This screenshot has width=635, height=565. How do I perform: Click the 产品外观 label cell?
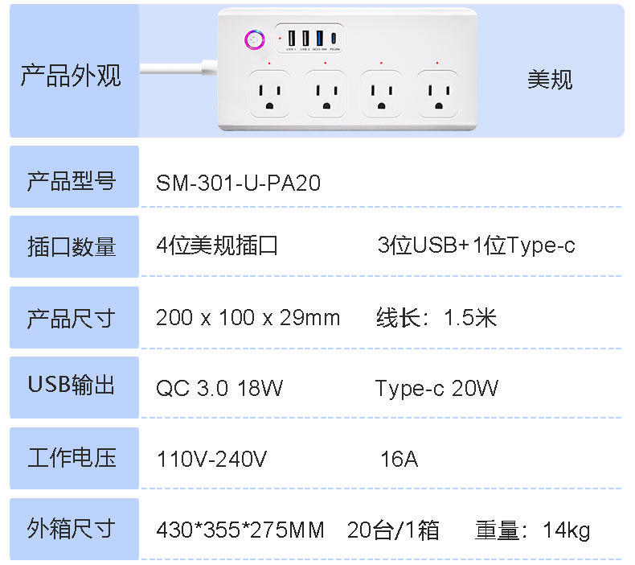(71, 76)
